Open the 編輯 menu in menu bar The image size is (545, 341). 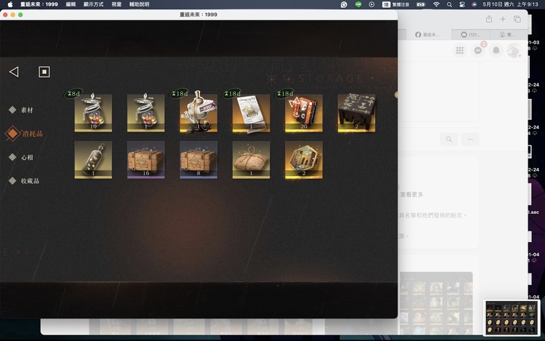point(70,4)
